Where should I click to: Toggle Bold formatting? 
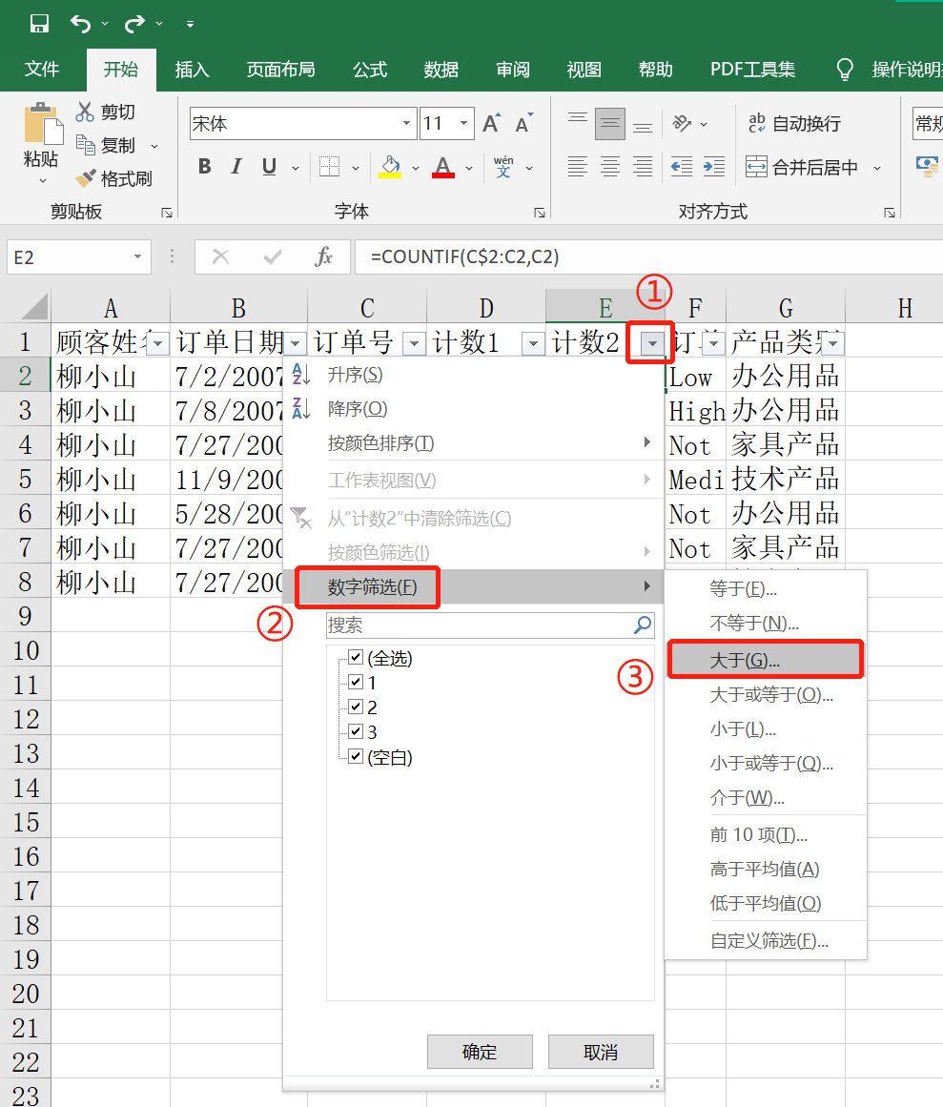[205, 167]
